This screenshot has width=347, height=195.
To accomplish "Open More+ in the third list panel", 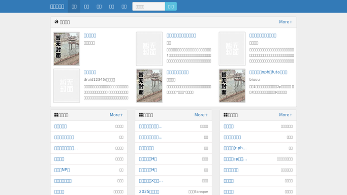I will (x=286, y=115).
